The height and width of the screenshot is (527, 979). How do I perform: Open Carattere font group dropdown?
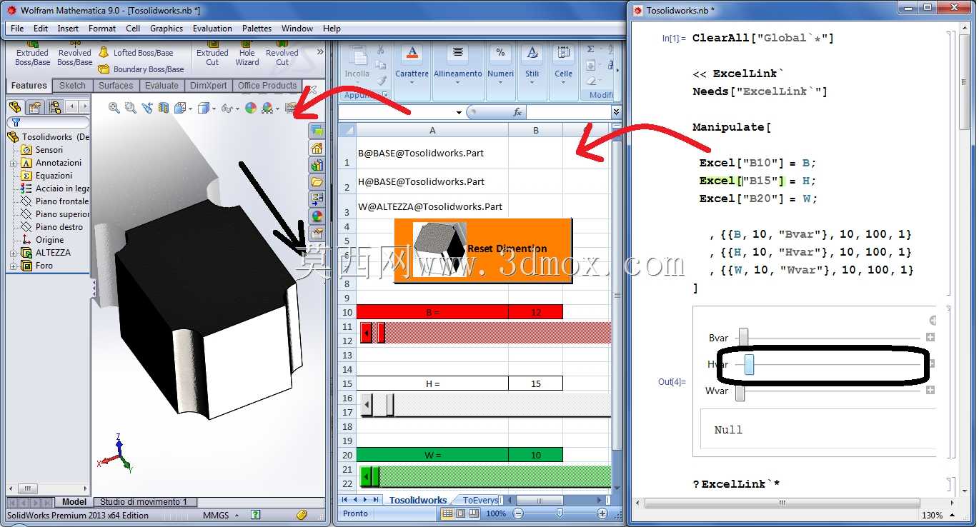coord(412,82)
